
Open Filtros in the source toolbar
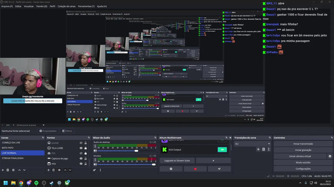click(67, 131)
